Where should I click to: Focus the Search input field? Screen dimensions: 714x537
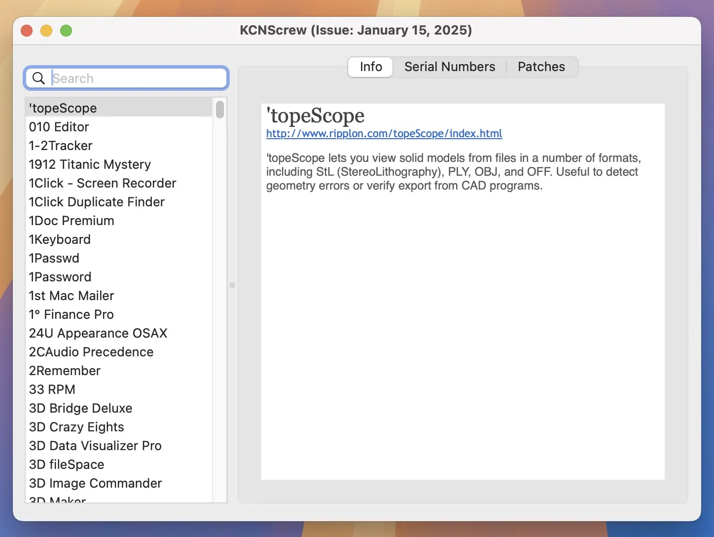(126, 78)
